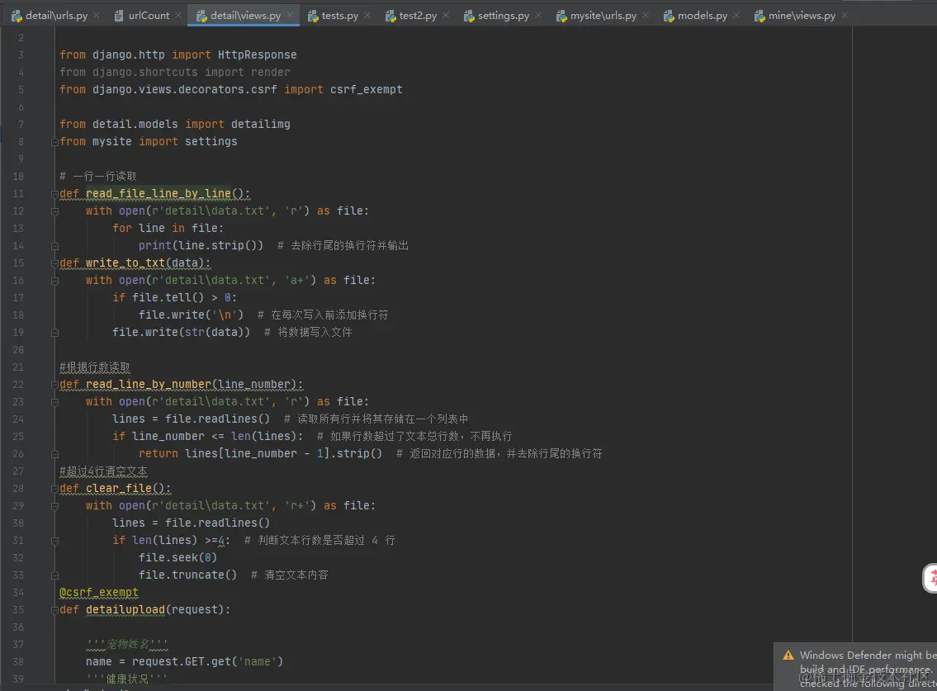Close the tests.py tab
The height and width of the screenshot is (691, 937).
coord(367,15)
